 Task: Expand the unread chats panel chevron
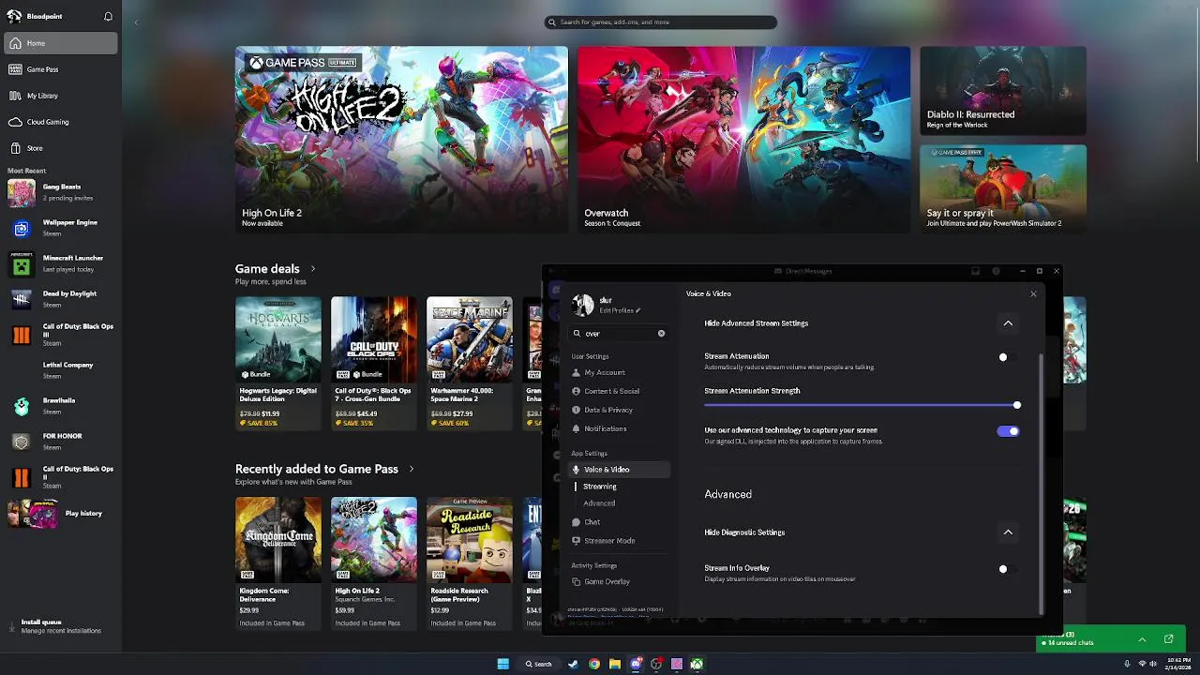pos(1142,639)
